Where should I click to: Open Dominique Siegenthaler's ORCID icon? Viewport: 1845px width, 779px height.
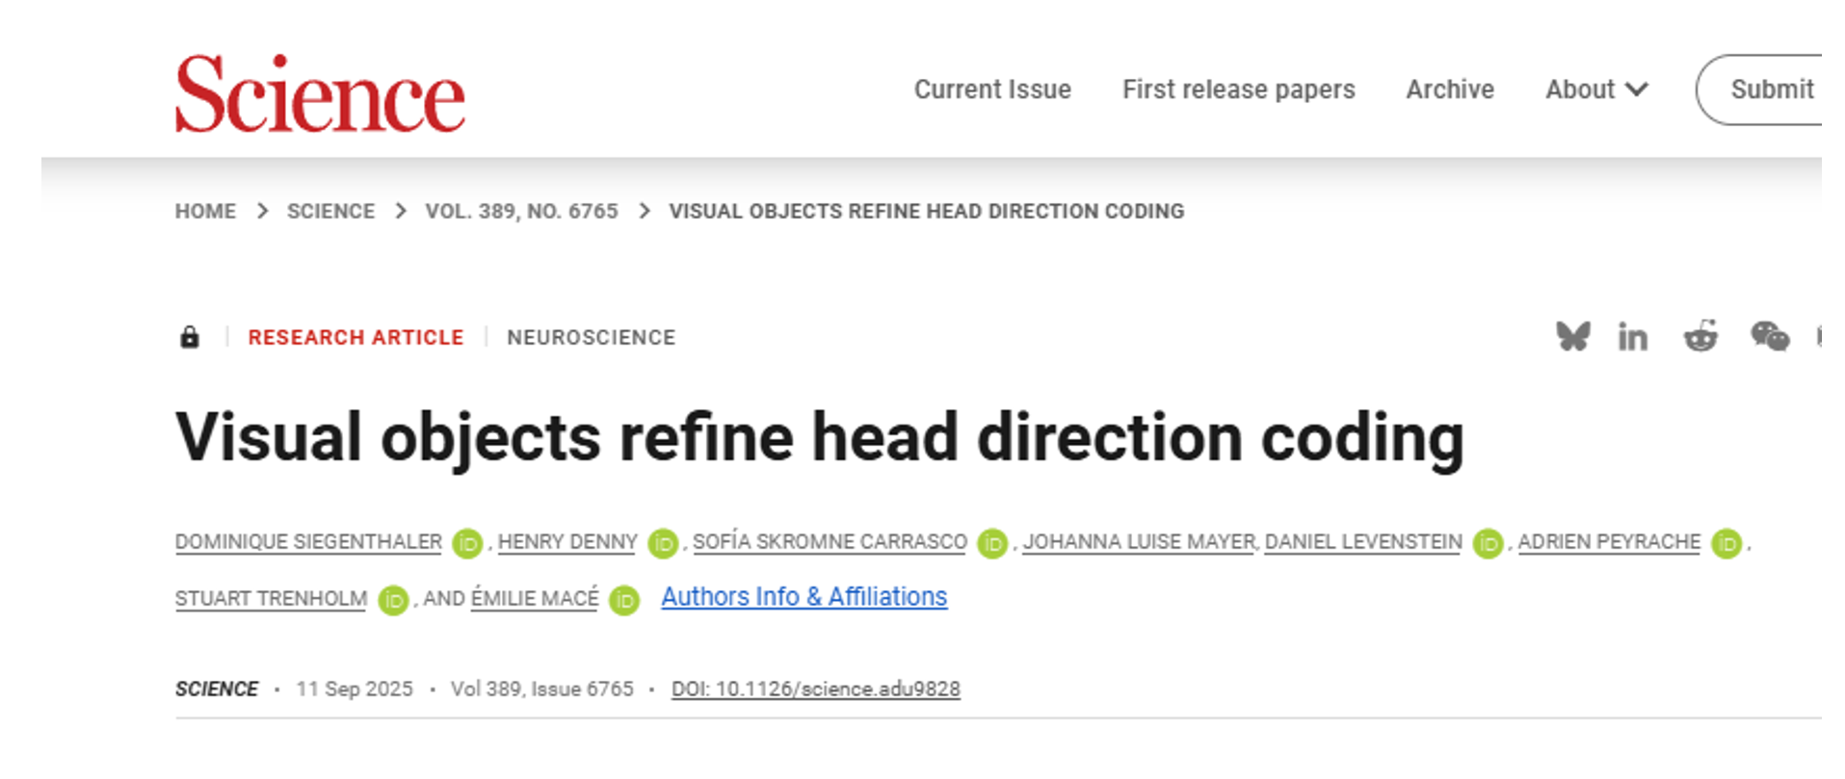click(x=467, y=543)
